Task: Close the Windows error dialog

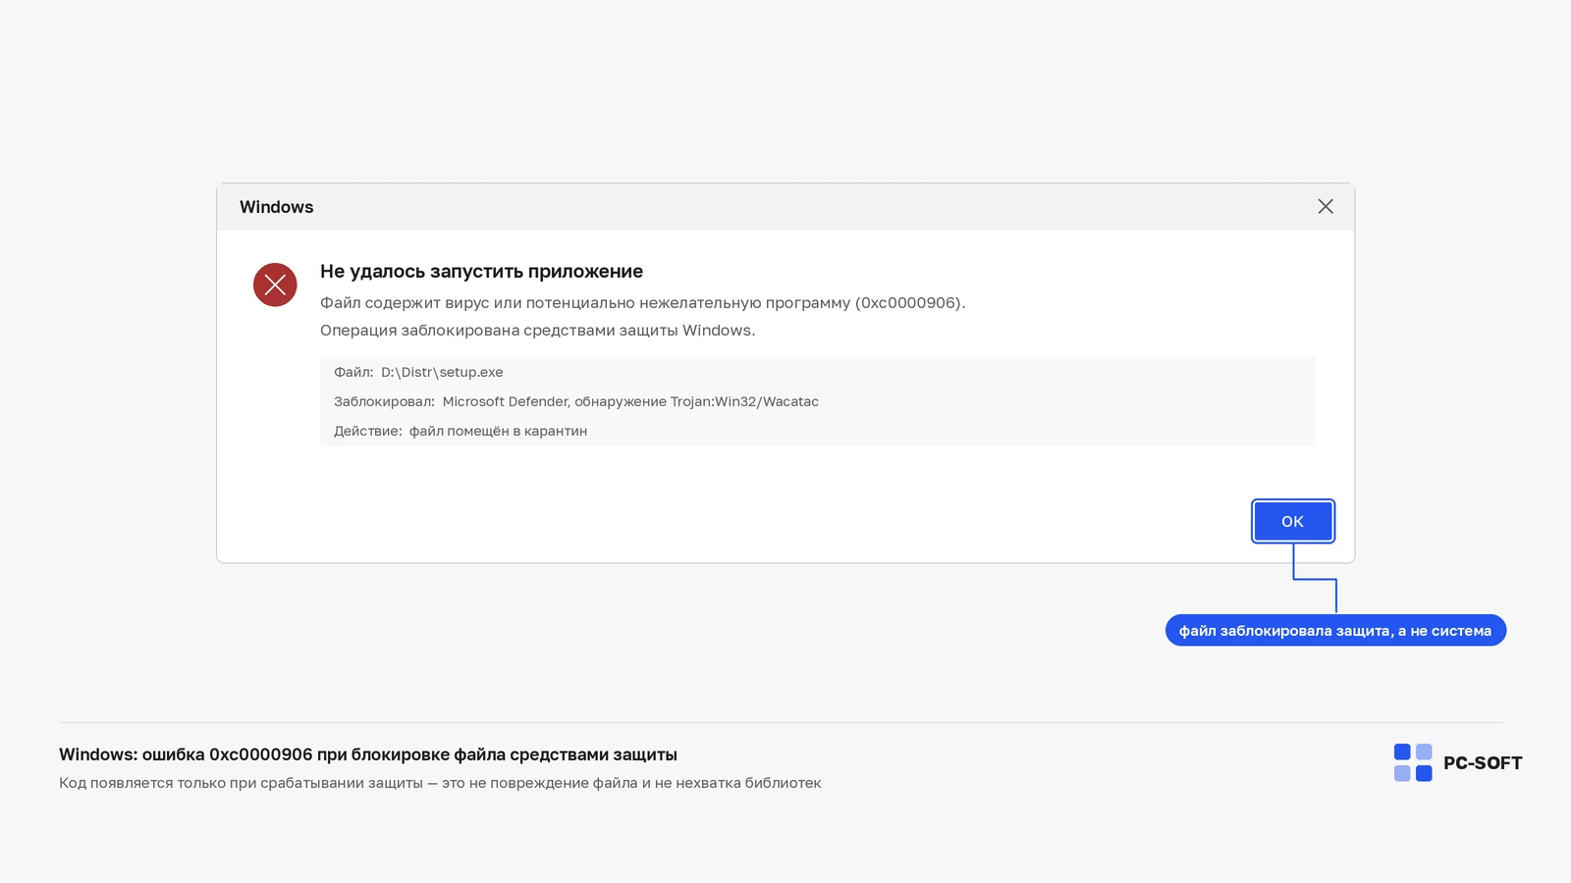Action: coord(1326,206)
